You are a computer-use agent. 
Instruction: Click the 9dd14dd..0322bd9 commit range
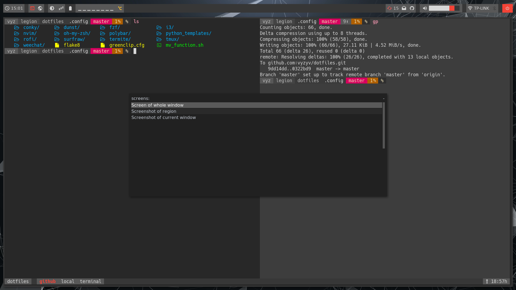pos(289,69)
